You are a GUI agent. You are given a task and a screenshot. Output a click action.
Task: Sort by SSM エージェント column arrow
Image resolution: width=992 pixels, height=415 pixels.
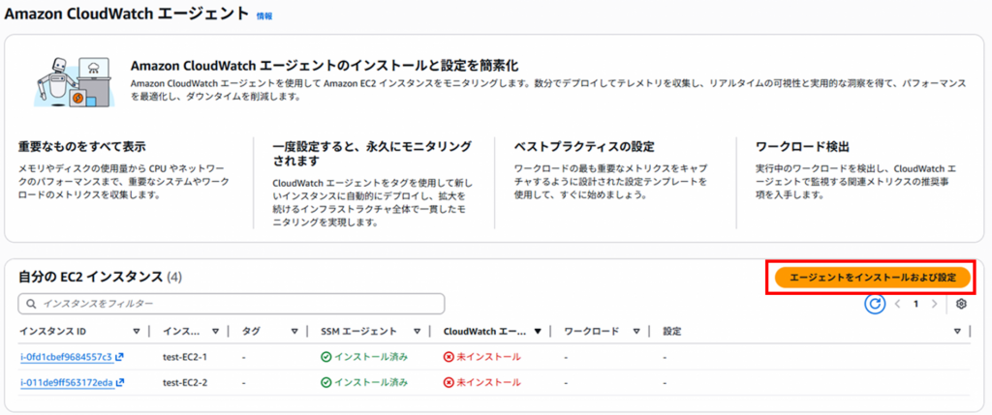[418, 331]
